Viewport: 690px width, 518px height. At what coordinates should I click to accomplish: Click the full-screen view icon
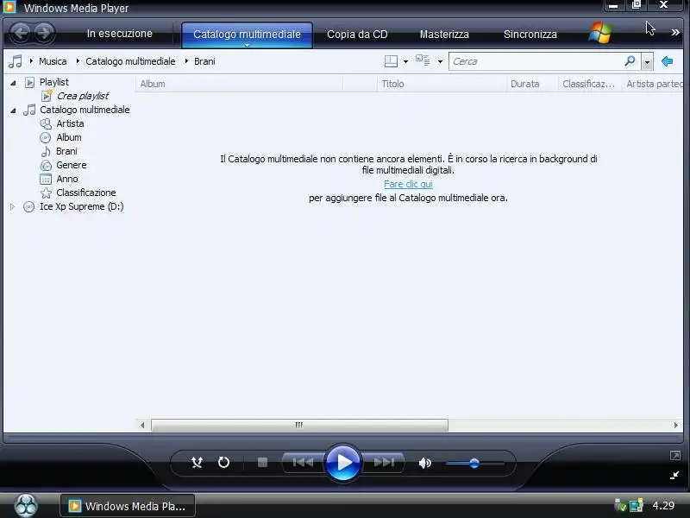coord(675,456)
